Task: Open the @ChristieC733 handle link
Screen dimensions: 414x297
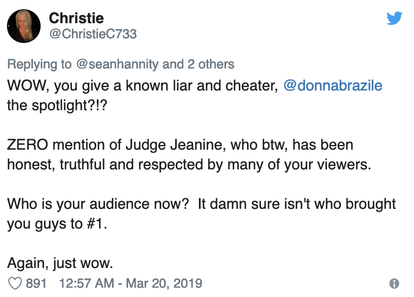Action: point(93,34)
